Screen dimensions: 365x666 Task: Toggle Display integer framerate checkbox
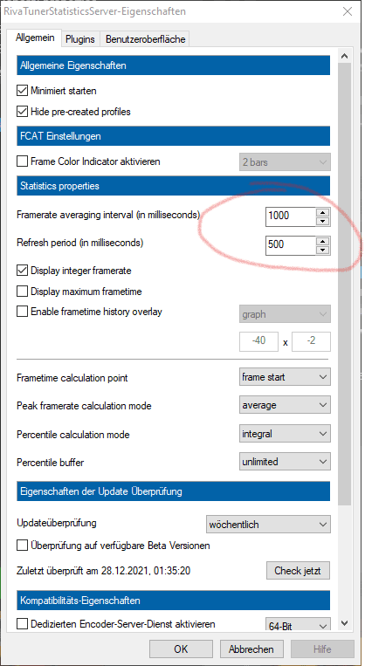[x=22, y=270]
